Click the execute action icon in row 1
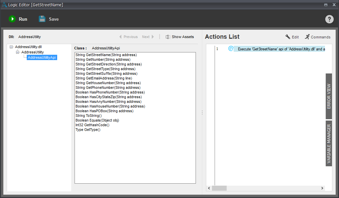The image size is (339, 198). click(x=231, y=49)
